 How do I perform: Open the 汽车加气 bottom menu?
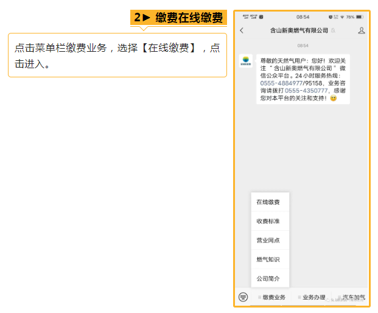(x=351, y=297)
